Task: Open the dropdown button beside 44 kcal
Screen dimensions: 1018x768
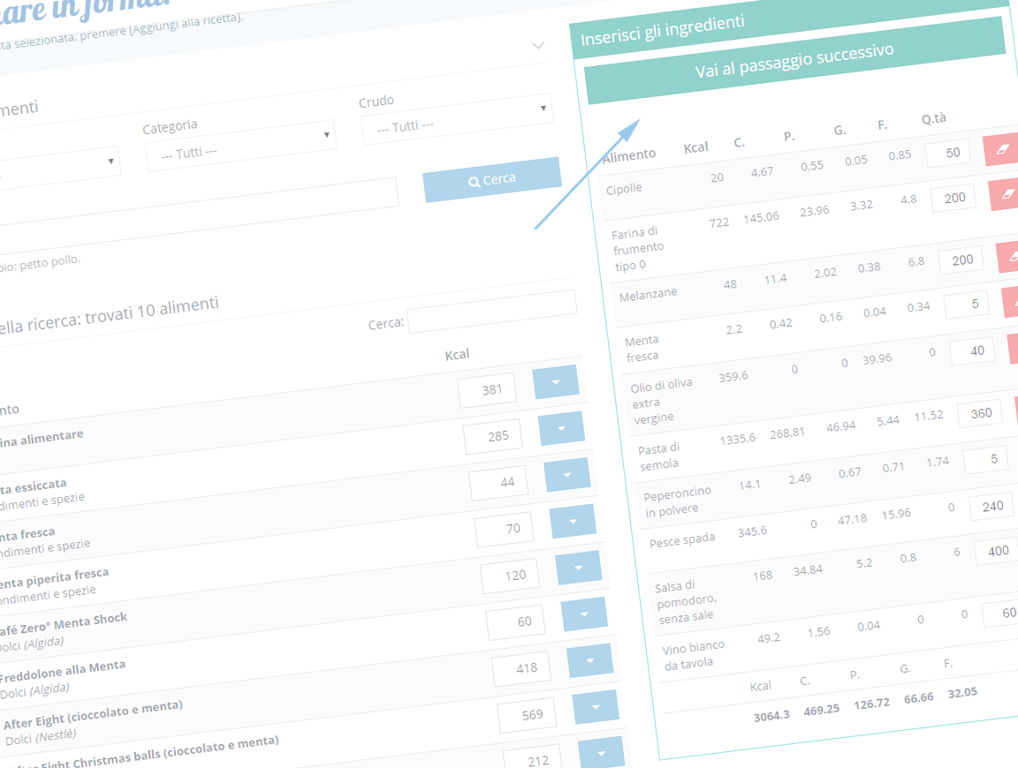Action: tap(566, 475)
